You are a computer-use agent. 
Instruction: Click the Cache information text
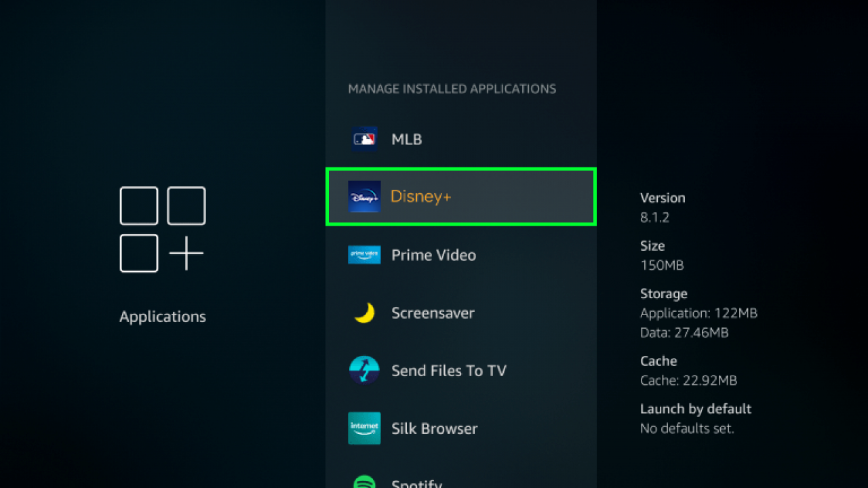click(x=688, y=371)
